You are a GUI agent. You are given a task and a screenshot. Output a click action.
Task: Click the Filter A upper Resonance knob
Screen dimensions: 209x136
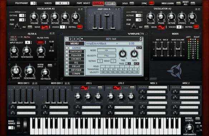pos(26,50)
